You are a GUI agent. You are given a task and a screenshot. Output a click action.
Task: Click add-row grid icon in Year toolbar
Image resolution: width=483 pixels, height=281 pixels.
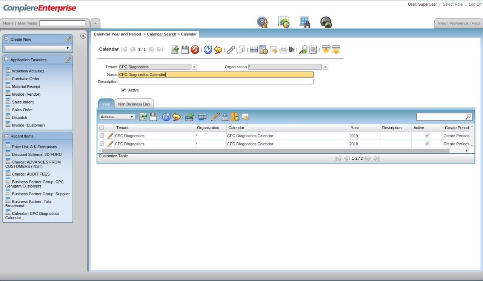point(189,117)
